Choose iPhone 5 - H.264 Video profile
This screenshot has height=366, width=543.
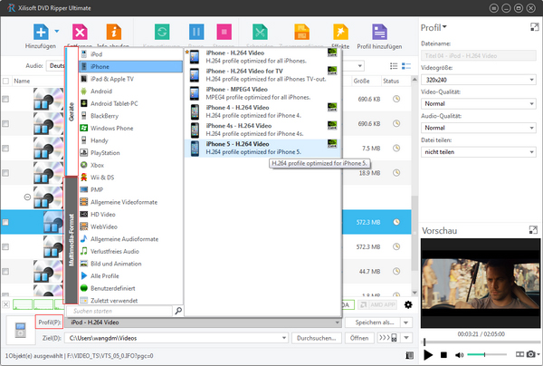(262, 148)
